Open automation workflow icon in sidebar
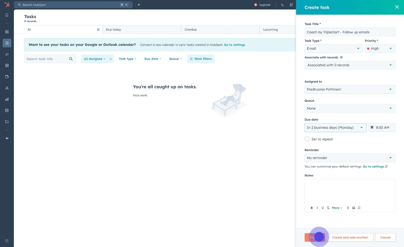This screenshot has height=247, width=404. point(7,88)
